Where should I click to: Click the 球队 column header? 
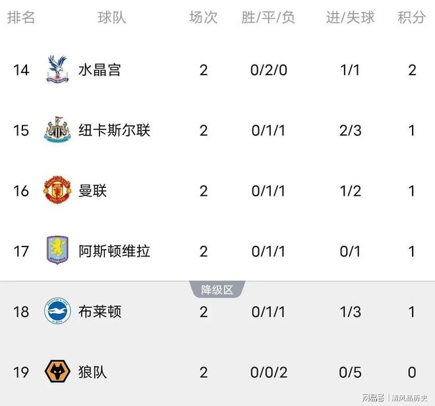point(113,18)
